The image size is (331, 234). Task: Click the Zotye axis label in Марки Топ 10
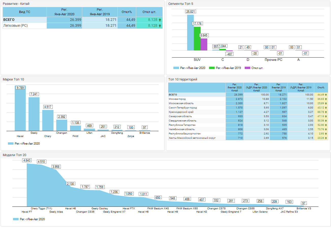[x=131, y=136]
